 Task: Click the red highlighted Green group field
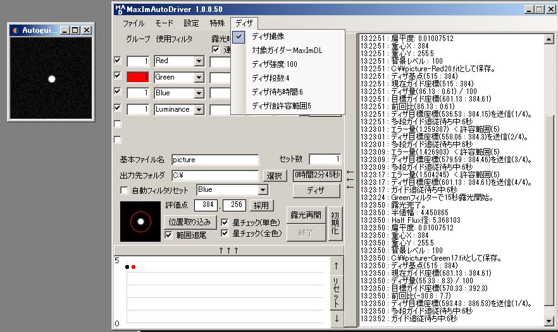[x=138, y=77]
